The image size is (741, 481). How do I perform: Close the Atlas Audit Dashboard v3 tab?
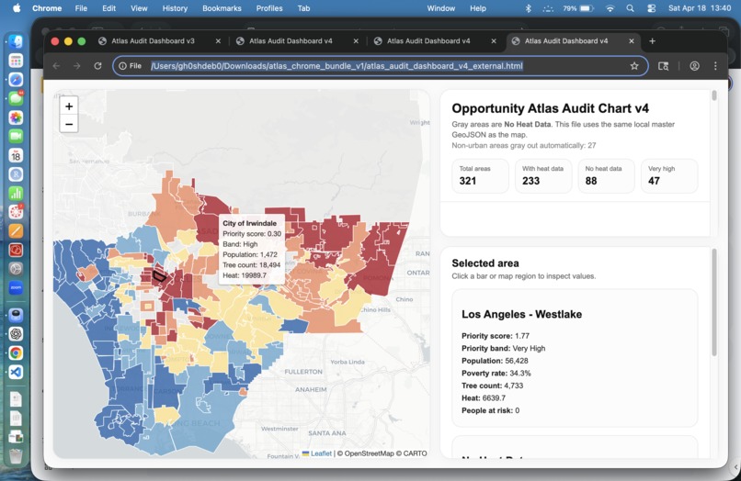click(218, 41)
